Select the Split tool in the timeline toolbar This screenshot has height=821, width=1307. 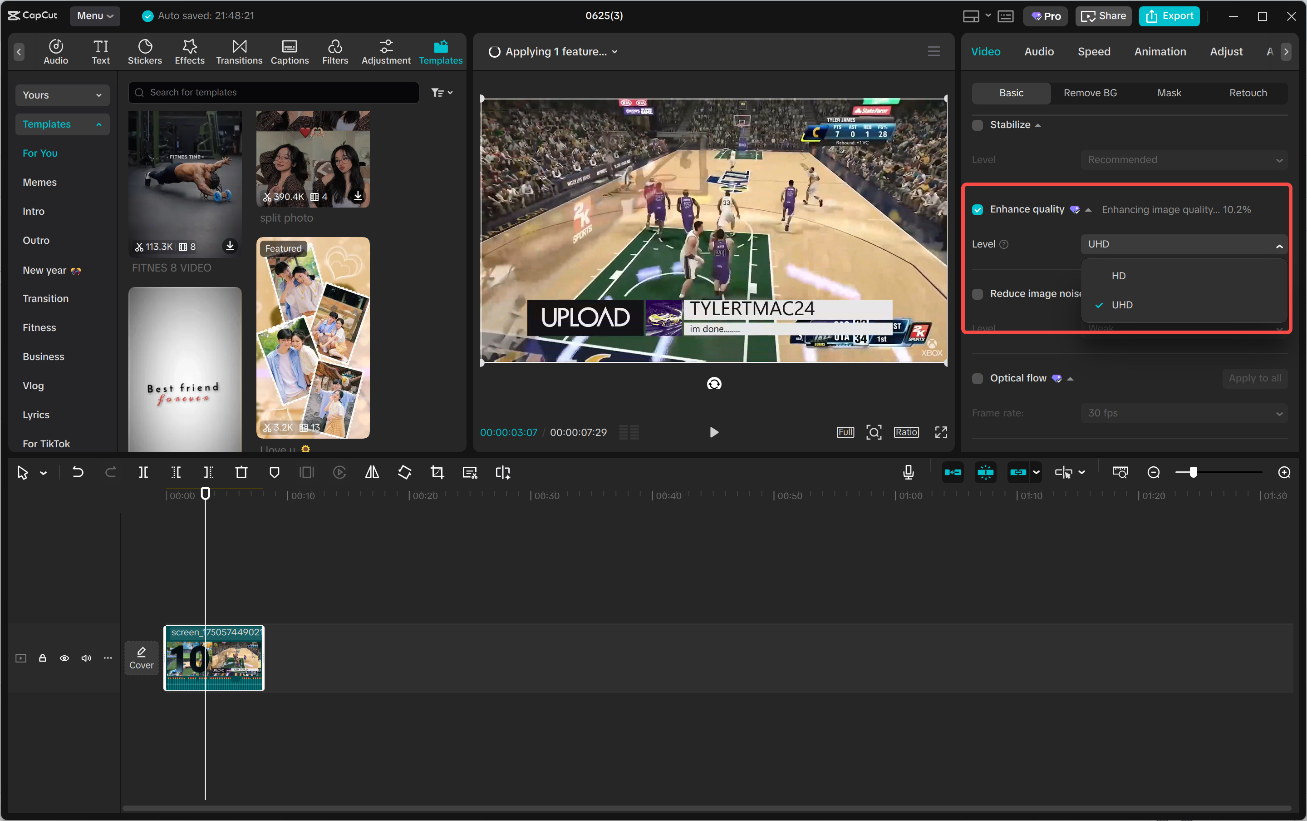tap(143, 472)
